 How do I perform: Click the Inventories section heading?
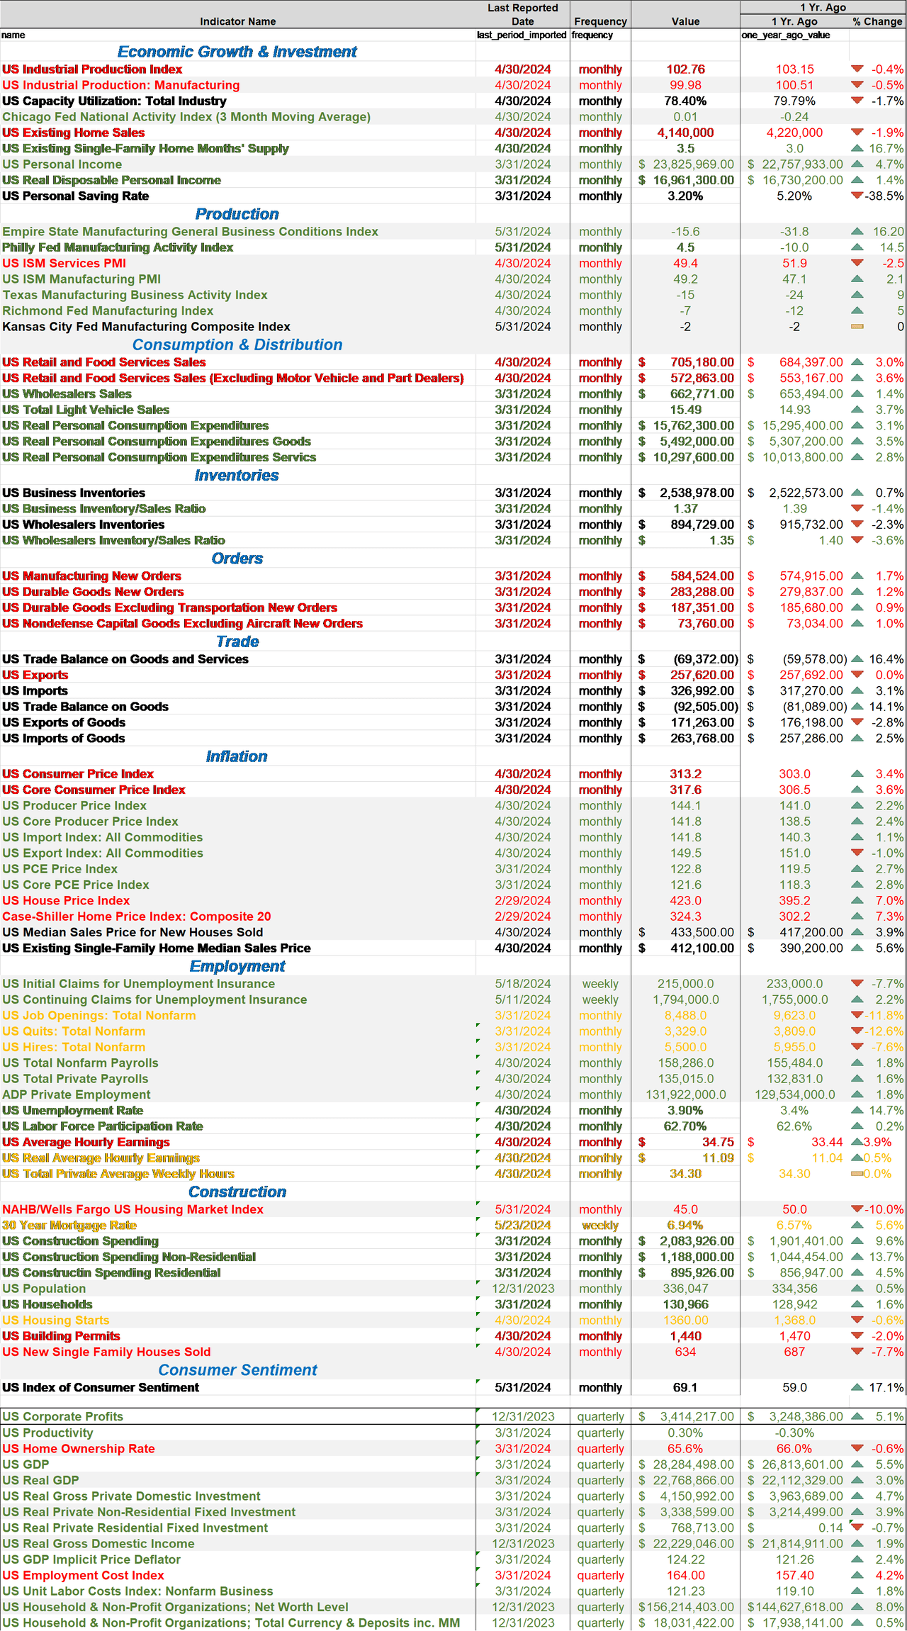coord(237,475)
